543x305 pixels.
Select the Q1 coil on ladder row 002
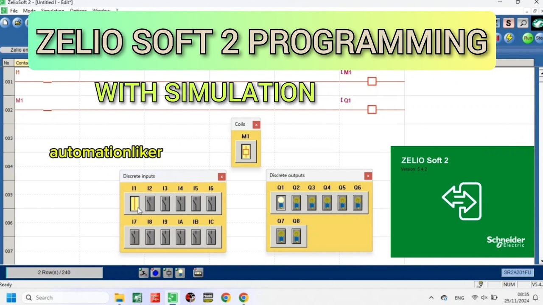point(372,110)
